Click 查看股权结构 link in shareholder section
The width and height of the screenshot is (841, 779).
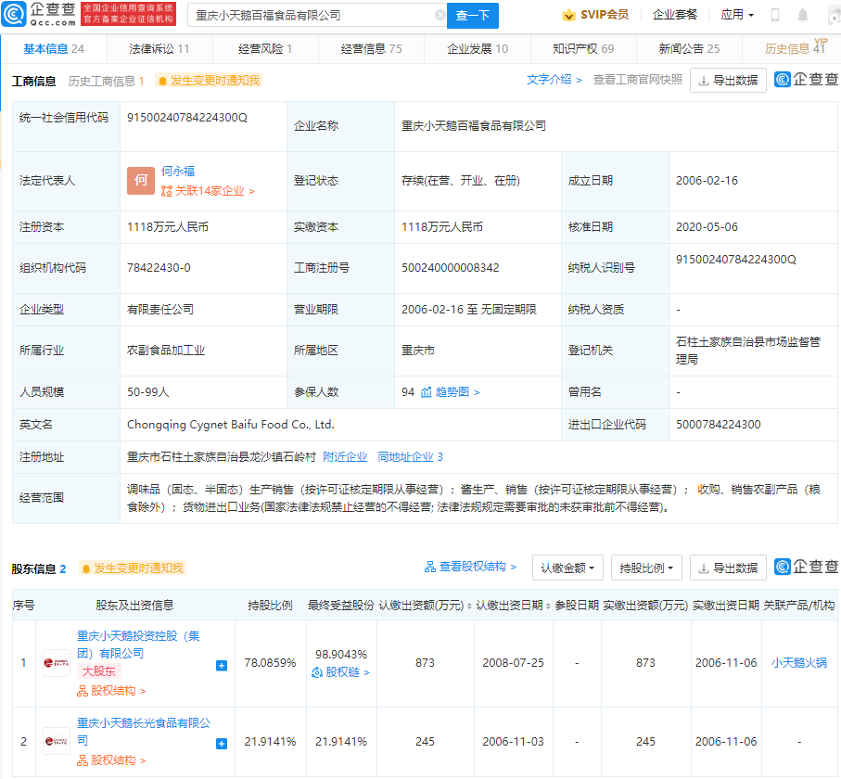471,568
